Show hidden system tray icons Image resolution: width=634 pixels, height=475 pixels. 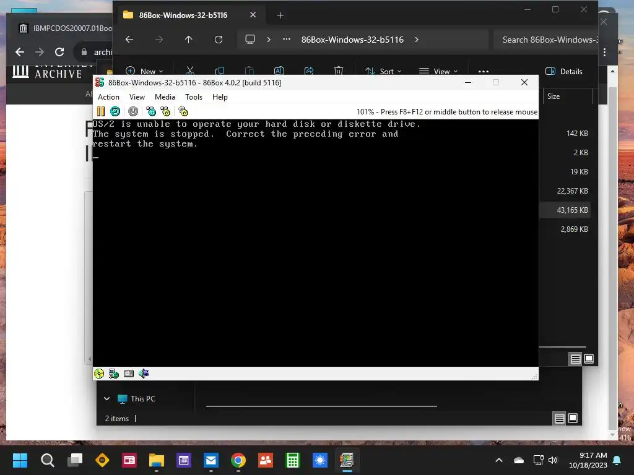[499, 460]
